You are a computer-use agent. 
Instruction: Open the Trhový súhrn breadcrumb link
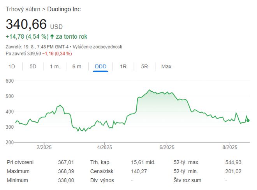tap(23, 9)
